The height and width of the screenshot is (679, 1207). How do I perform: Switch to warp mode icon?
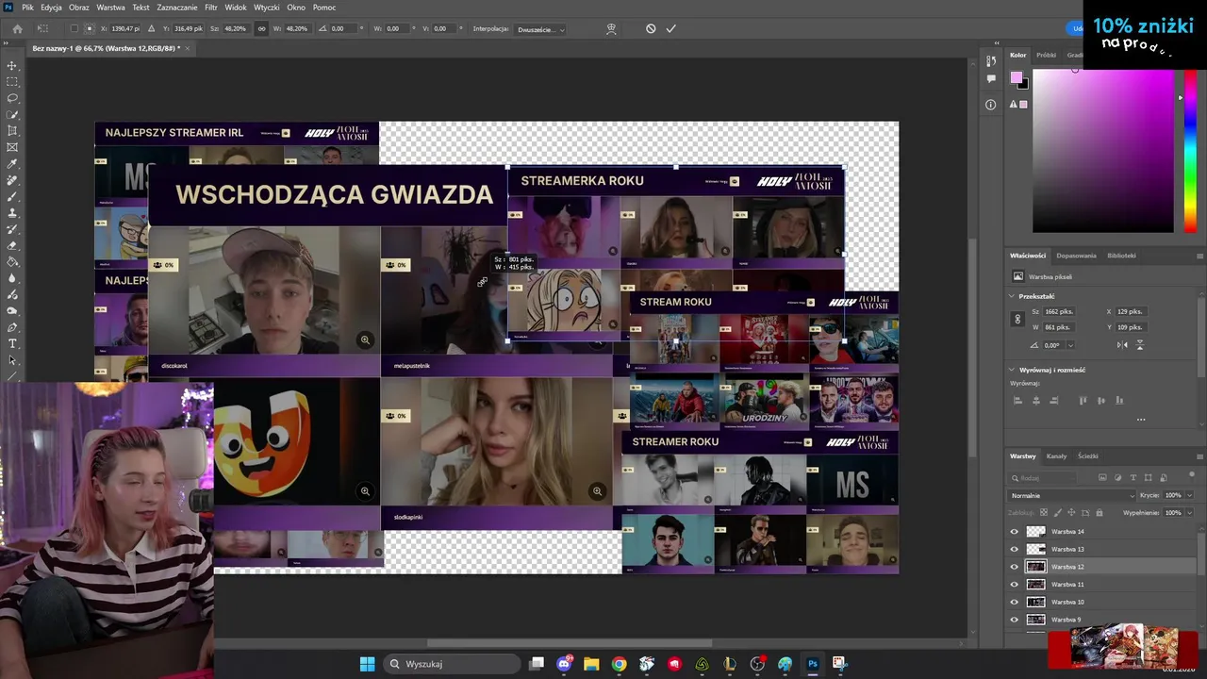click(611, 28)
